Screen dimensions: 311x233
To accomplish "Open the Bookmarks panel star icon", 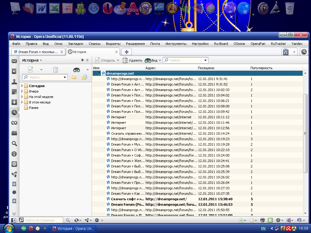I will point(14,71).
